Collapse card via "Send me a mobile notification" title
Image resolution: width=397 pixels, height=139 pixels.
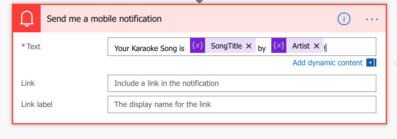[x=104, y=19]
